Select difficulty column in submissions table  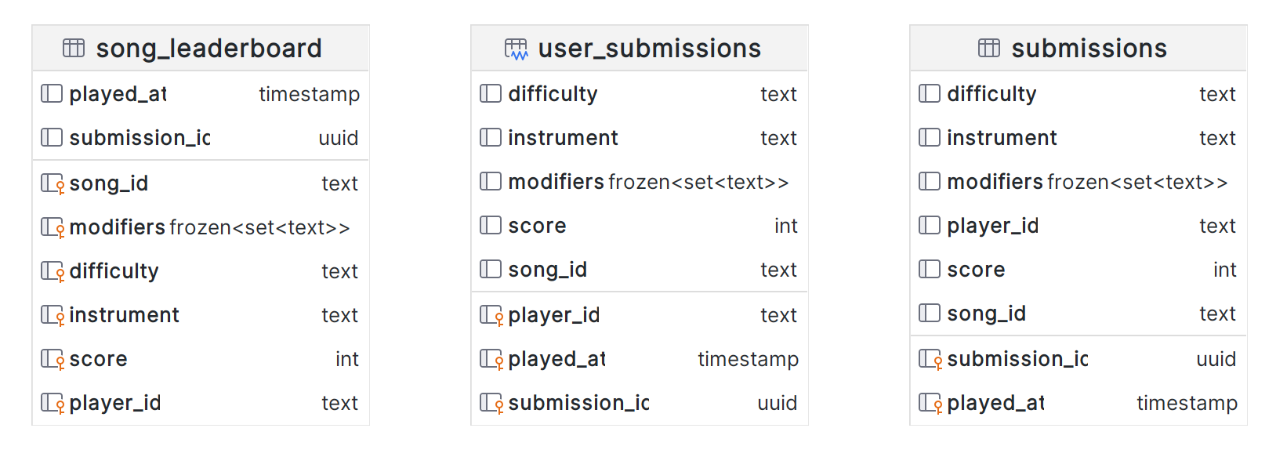[991, 94]
